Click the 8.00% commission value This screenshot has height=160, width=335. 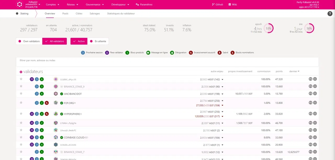point(267,137)
